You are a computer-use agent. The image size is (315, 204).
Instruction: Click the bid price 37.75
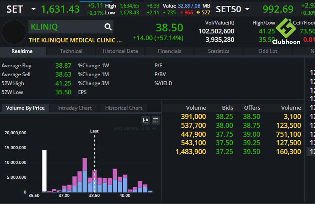[x=224, y=134]
